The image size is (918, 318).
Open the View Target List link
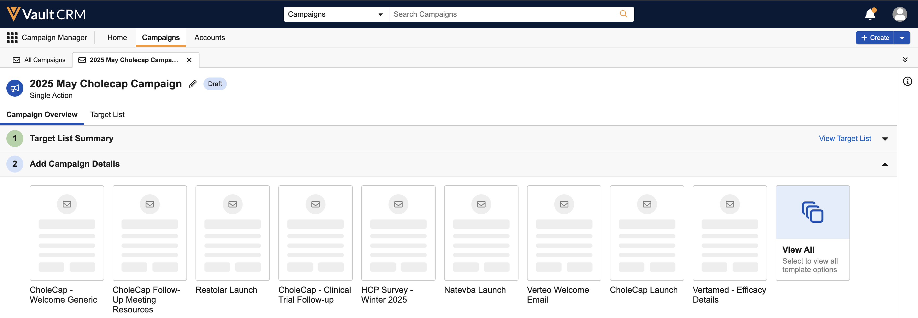(x=845, y=138)
